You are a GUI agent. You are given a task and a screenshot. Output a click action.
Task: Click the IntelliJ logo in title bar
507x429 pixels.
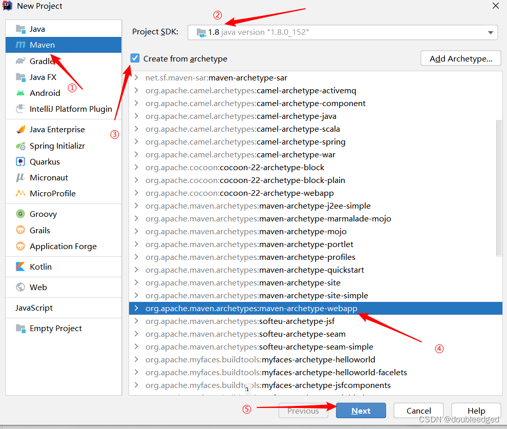coord(7,6)
